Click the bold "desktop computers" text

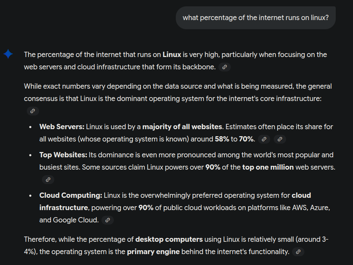169,239
